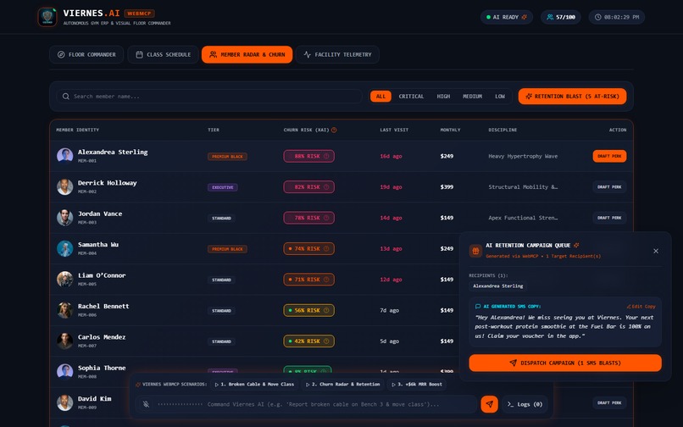Open the Floor Commander tab
This screenshot has height=427, width=683.
(x=86, y=54)
